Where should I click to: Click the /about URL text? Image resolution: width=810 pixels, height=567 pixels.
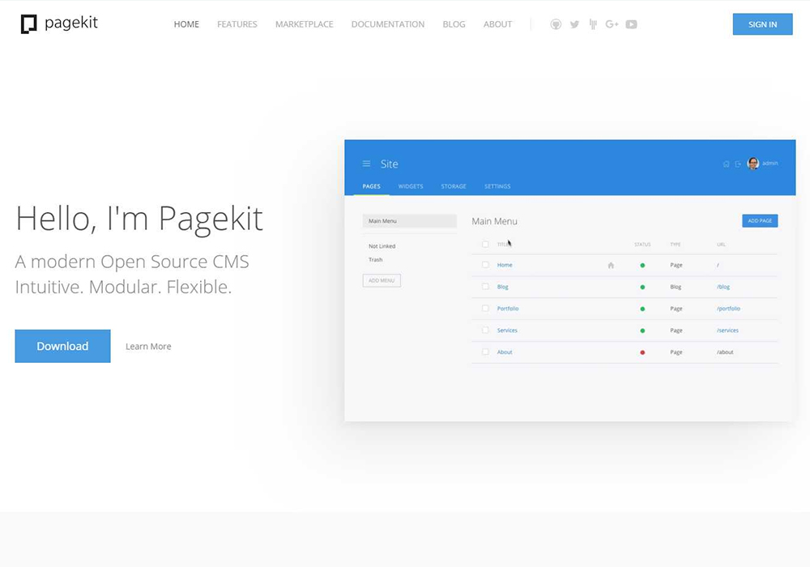(x=725, y=352)
